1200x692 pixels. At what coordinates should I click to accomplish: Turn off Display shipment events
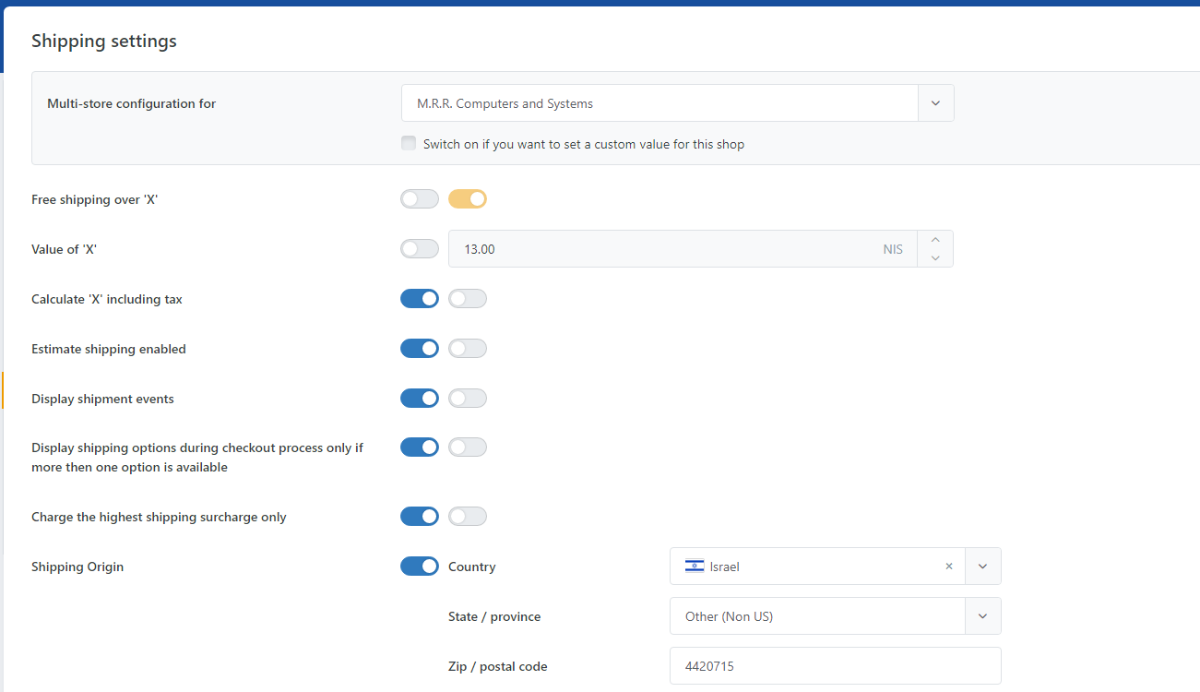click(420, 398)
